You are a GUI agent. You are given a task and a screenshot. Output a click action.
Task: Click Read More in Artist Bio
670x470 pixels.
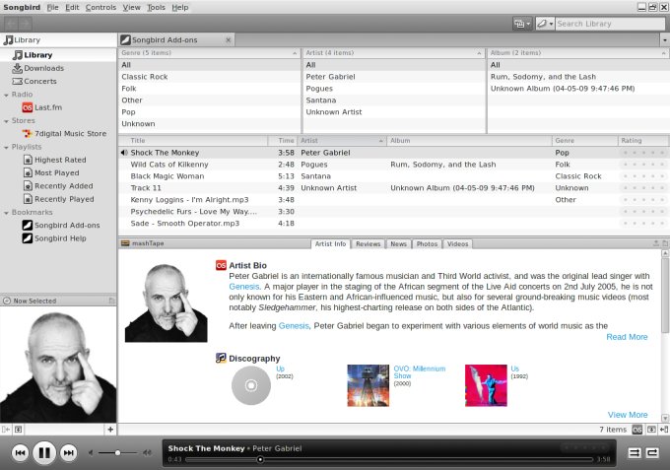click(x=627, y=337)
